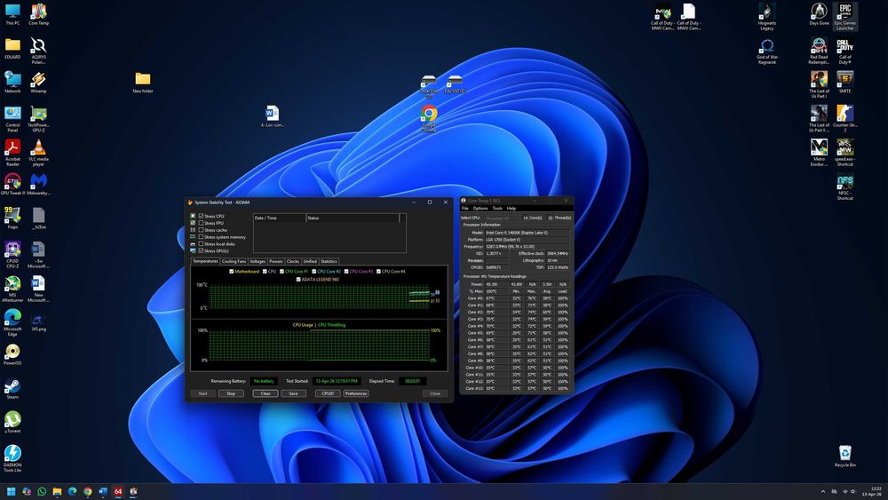Viewport: 888px width, 500px height.
Task: Launch Hogwarts Legacy desktop shortcut
Action: tap(767, 17)
